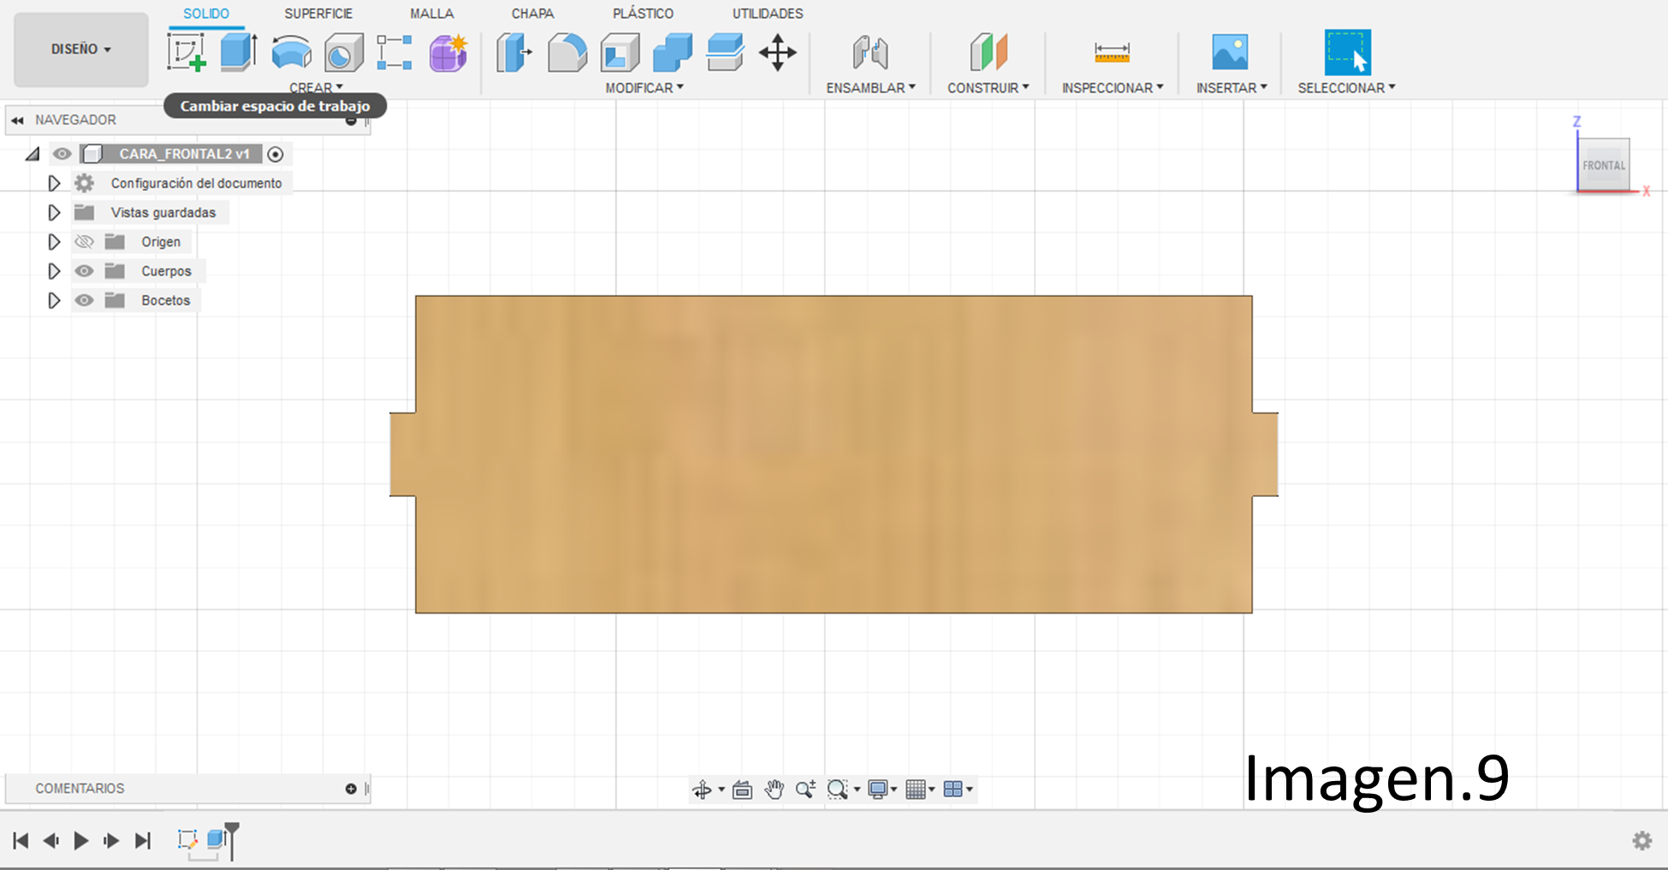This screenshot has width=1668, height=870.
Task: Select the Extrude tool
Action: pos(238,51)
